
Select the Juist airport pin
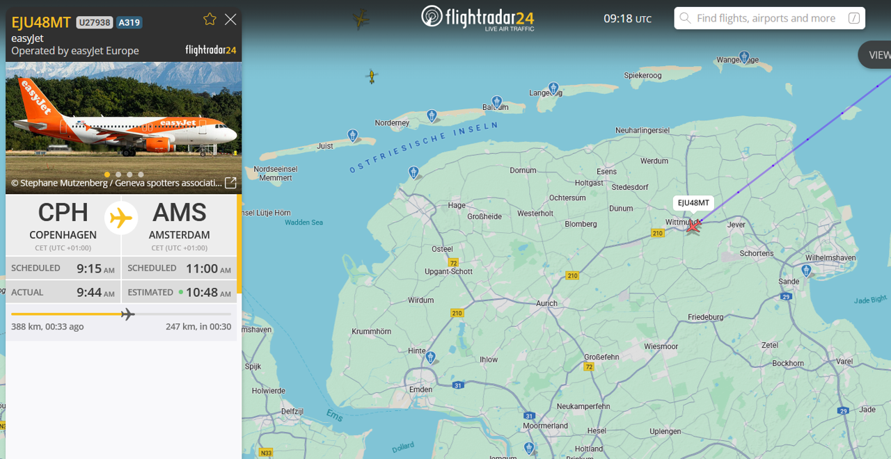tap(353, 134)
